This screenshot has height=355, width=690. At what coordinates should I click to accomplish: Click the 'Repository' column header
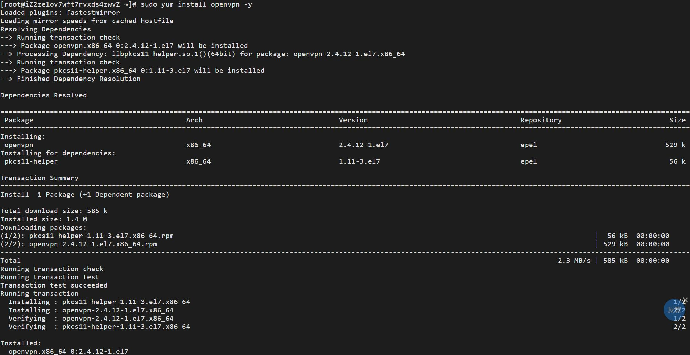541,120
